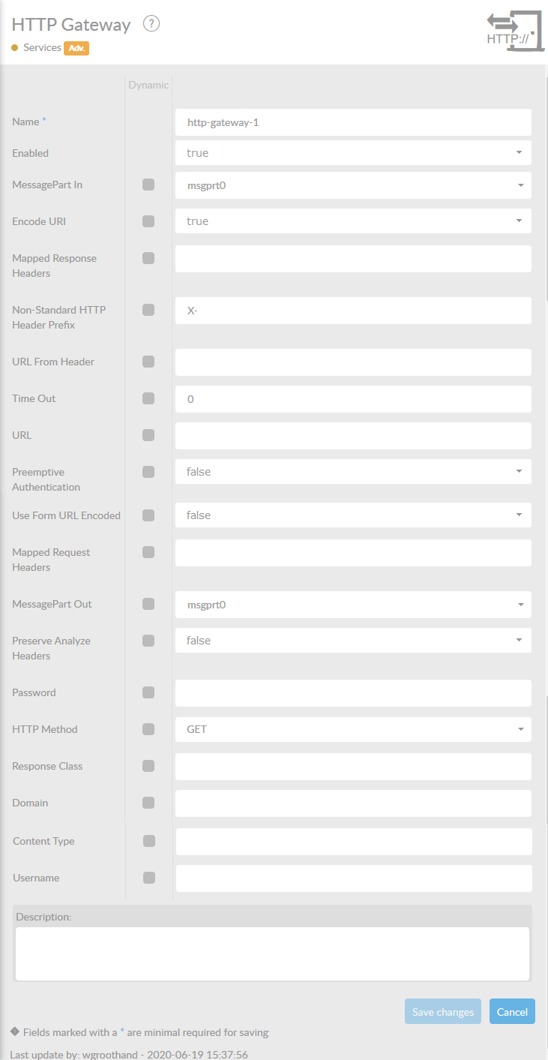Screen dimensions: 548x1060
Task: Click the help question mark icon
Action: coord(151,24)
